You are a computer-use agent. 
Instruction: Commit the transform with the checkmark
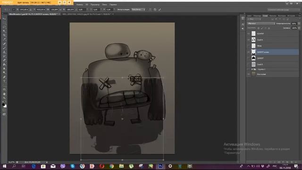pyautogui.click(x=159, y=9)
